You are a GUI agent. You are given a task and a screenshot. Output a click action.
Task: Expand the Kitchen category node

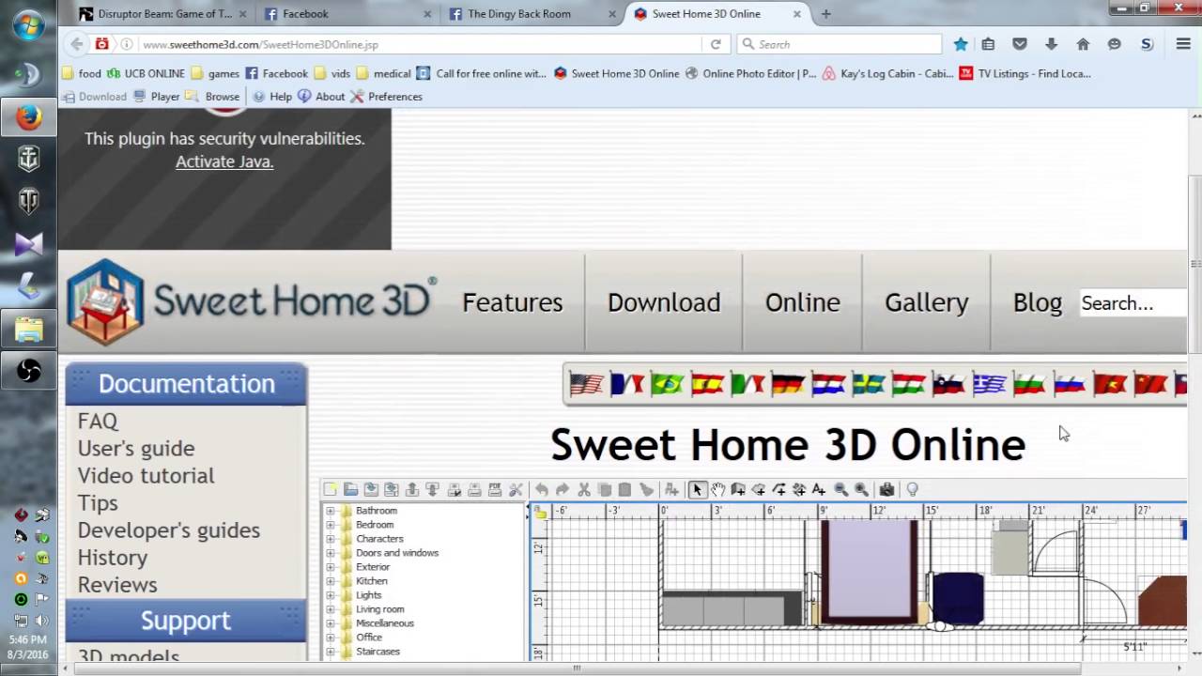(x=330, y=581)
